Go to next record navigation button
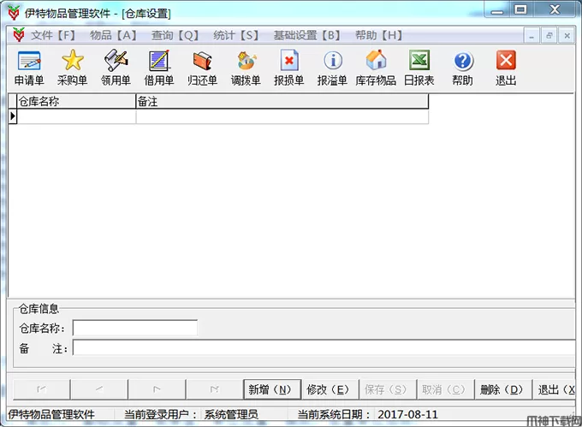The width and height of the screenshot is (582, 427). coord(157,389)
